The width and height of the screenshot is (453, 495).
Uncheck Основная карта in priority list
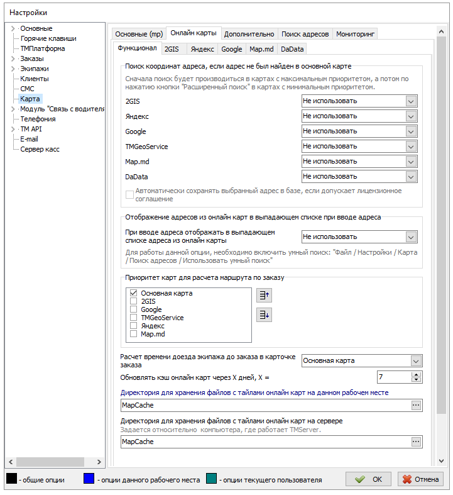coord(133,293)
